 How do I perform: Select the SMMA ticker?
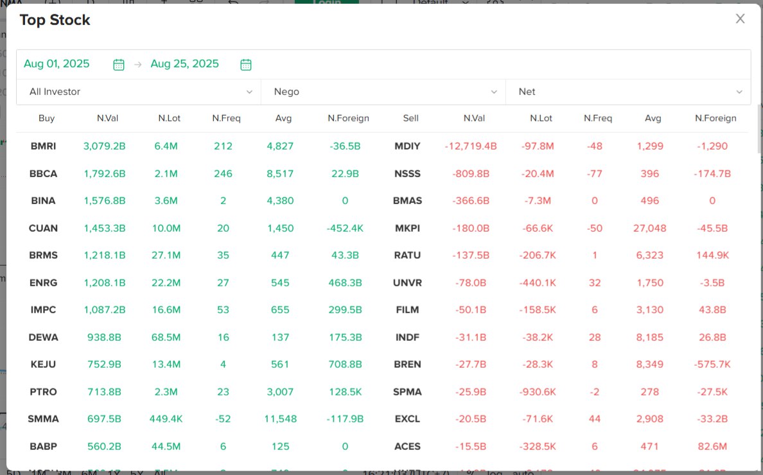coord(43,419)
